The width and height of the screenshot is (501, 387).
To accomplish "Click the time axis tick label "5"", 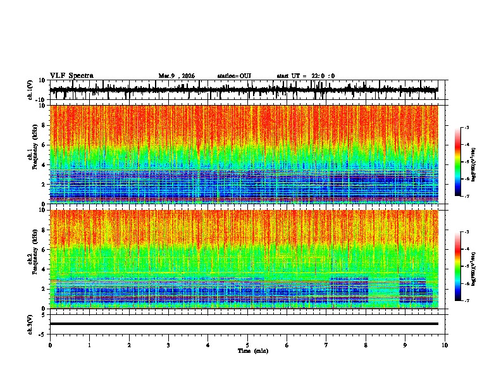I will point(247,345).
